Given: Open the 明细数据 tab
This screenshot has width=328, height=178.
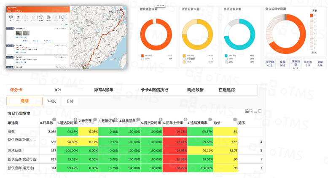Looking at the screenshot, I should [x=195, y=90].
